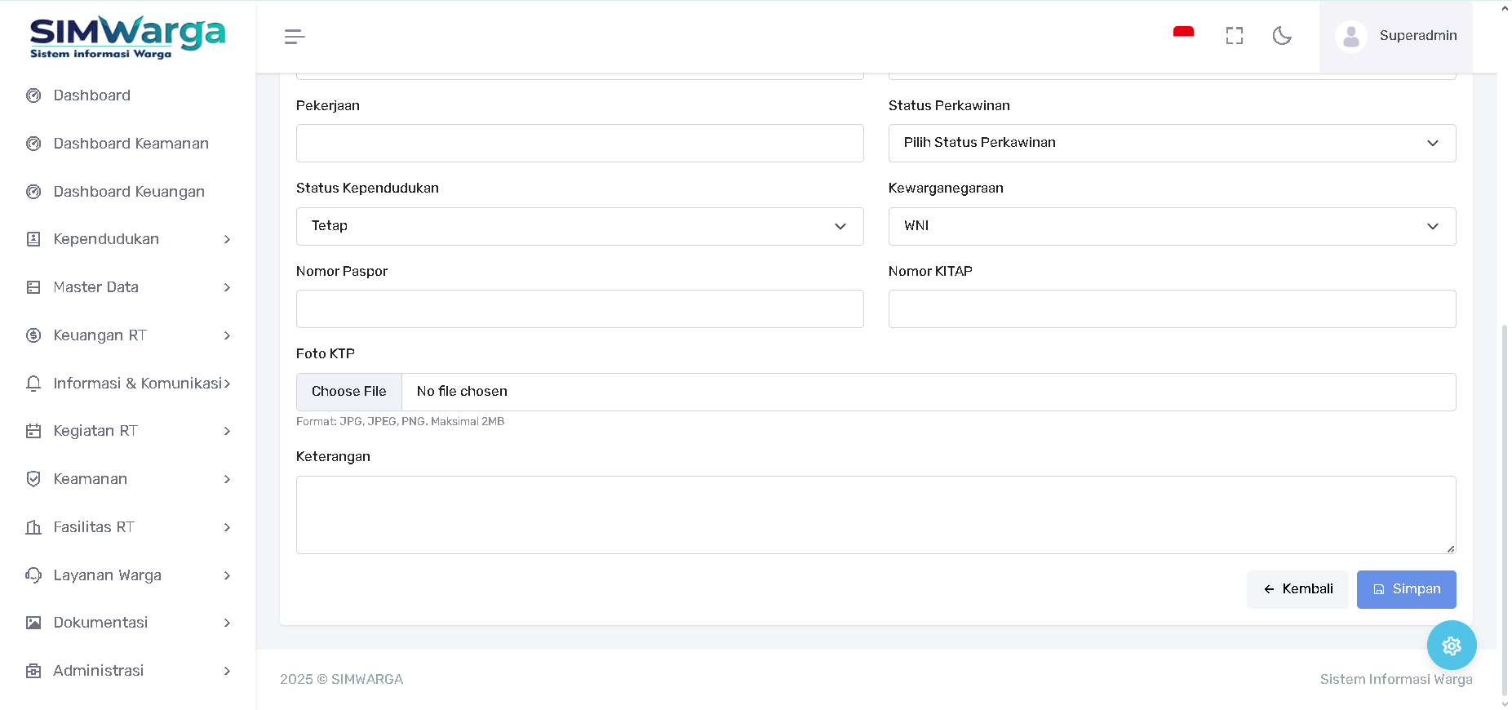
Task: Toggle fullscreen mode icon
Action: tap(1234, 36)
